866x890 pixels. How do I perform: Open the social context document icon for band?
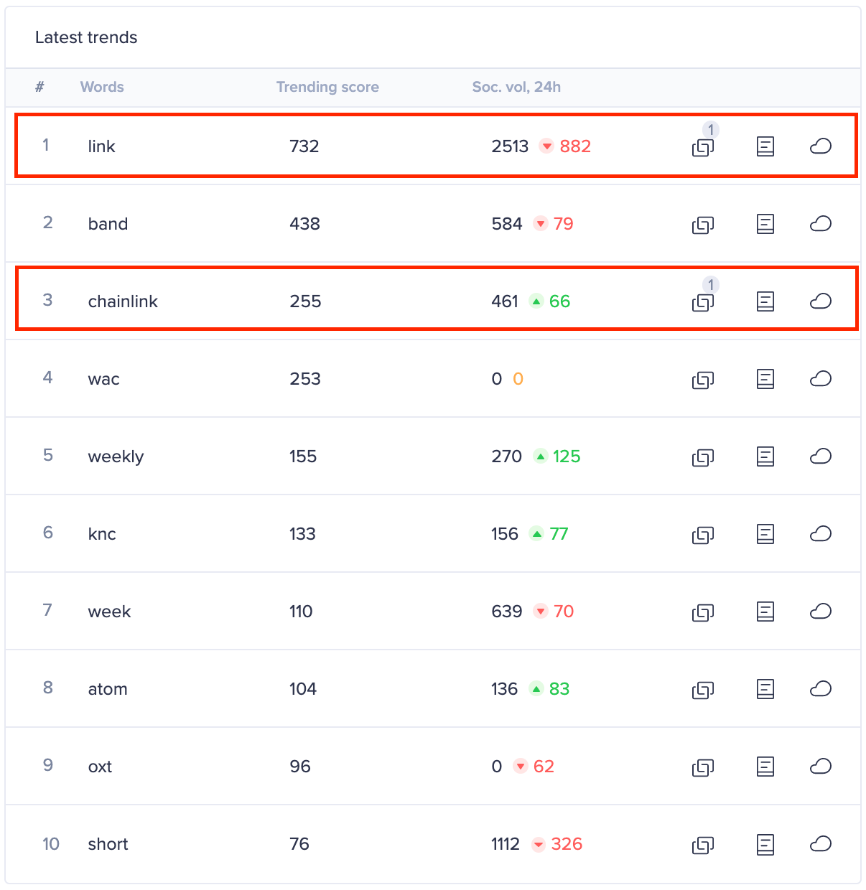(x=765, y=224)
